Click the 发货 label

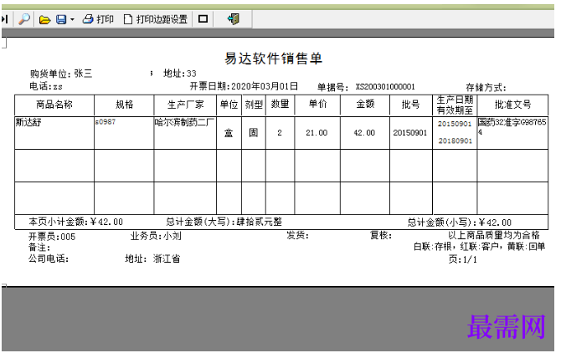pyautogui.click(x=297, y=235)
